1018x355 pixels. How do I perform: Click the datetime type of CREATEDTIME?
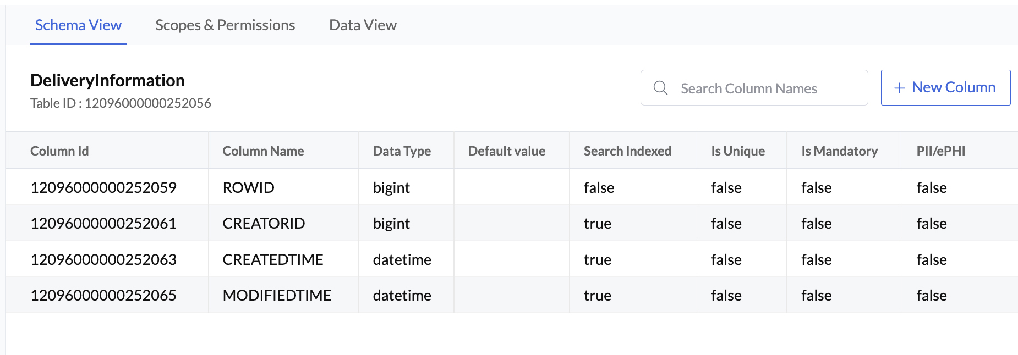tap(402, 259)
